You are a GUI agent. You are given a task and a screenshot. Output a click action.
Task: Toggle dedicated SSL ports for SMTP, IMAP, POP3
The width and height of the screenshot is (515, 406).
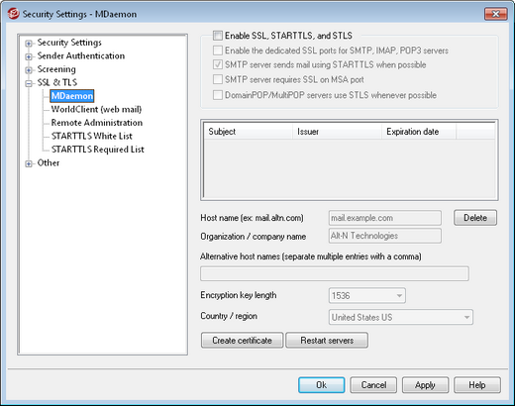tap(218, 51)
